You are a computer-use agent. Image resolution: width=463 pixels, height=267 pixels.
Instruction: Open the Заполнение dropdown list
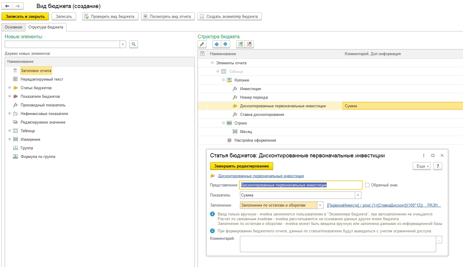click(x=320, y=205)
